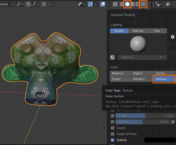
Task: Adjust the X-Ray alpha slider
Action: (x=145, y=116)
